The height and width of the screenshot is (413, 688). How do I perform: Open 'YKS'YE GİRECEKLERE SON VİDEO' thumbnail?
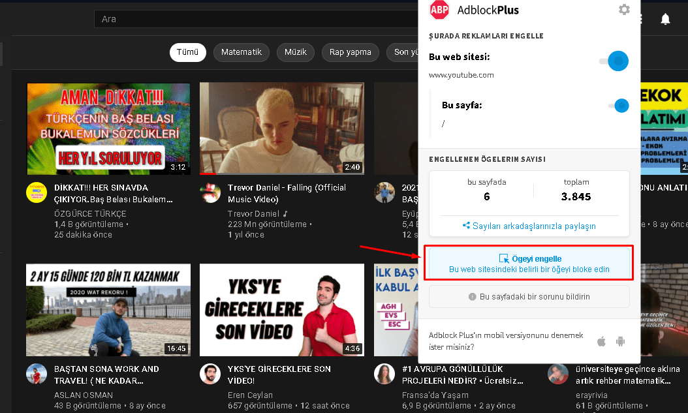(x=282, y=310)
